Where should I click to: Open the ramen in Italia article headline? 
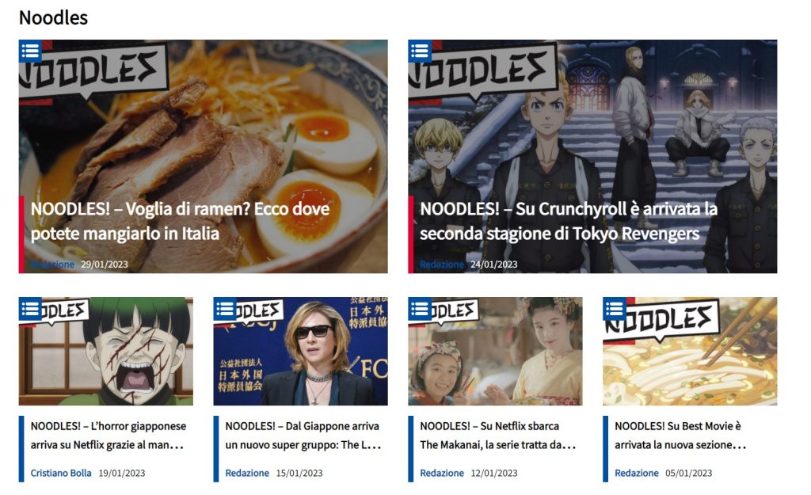click(180, 221)
